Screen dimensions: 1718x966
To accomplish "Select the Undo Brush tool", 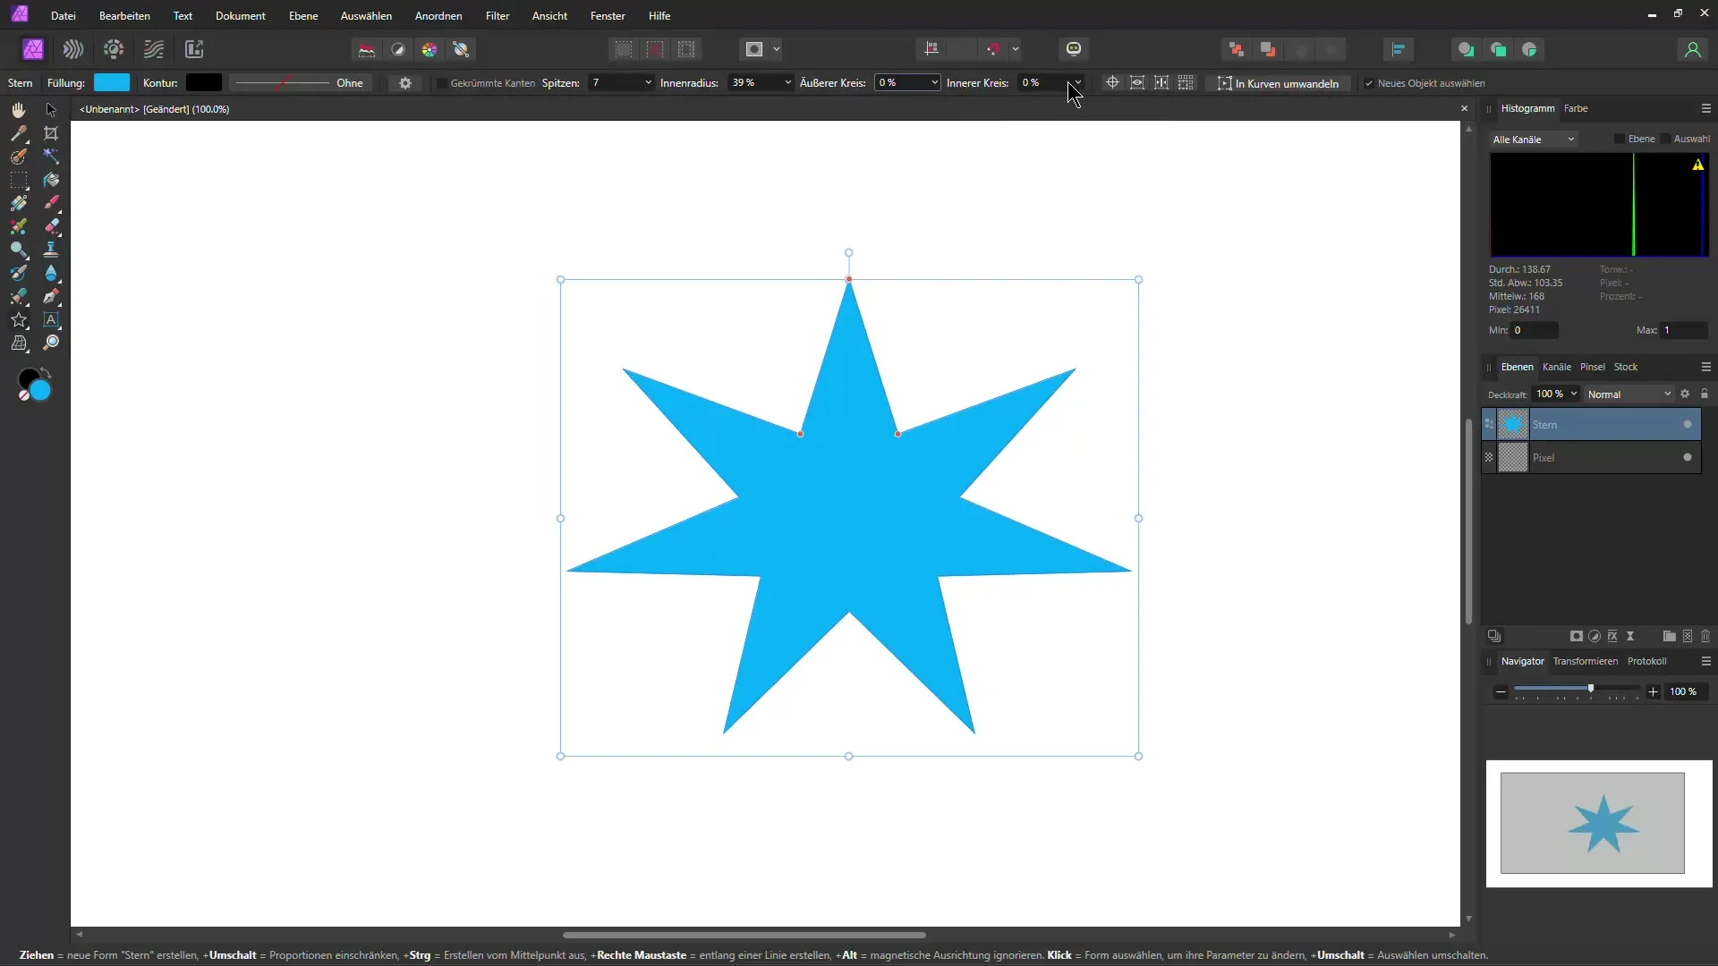I will pyautogui.click(x=19, y=273).
